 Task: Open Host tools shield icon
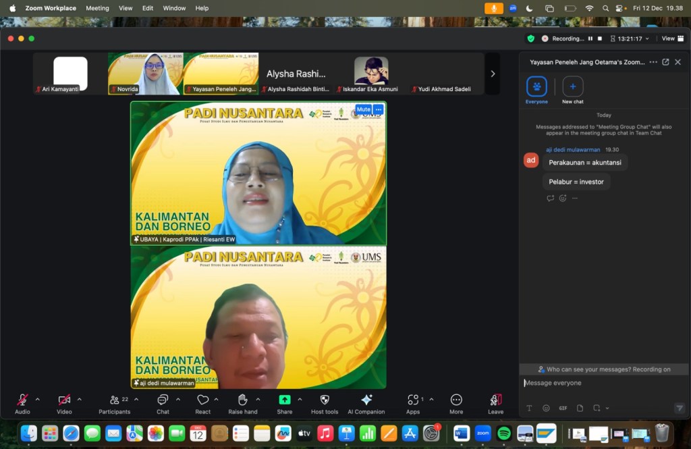tap(325, 400)
